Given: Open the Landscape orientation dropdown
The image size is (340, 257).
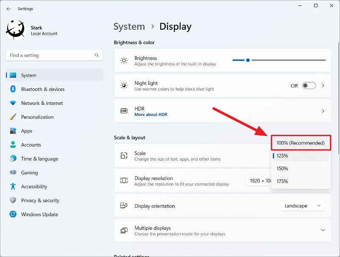Looking at the screenshot, I should pos(303,206).
